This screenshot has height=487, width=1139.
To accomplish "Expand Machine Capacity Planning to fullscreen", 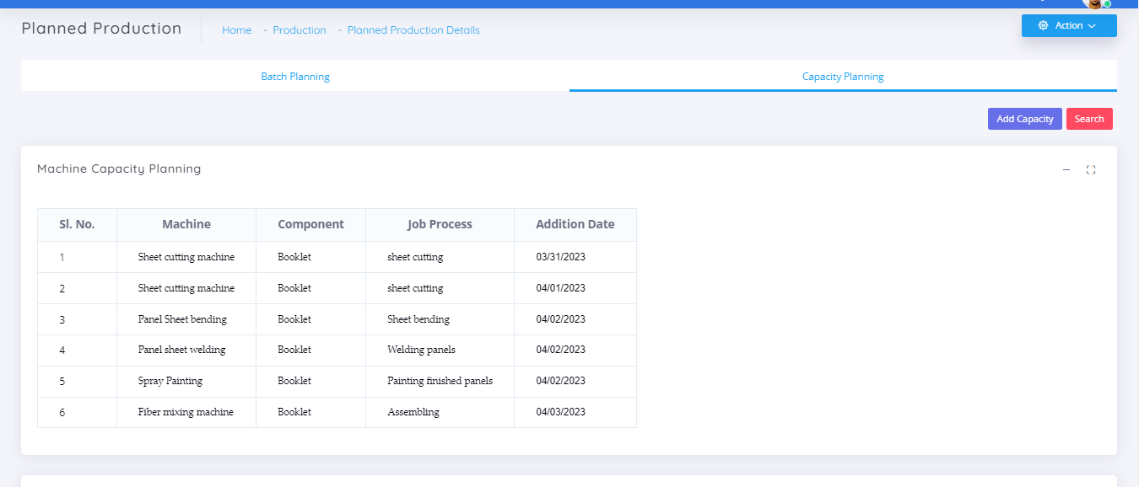I will [x=1091, y=169].
